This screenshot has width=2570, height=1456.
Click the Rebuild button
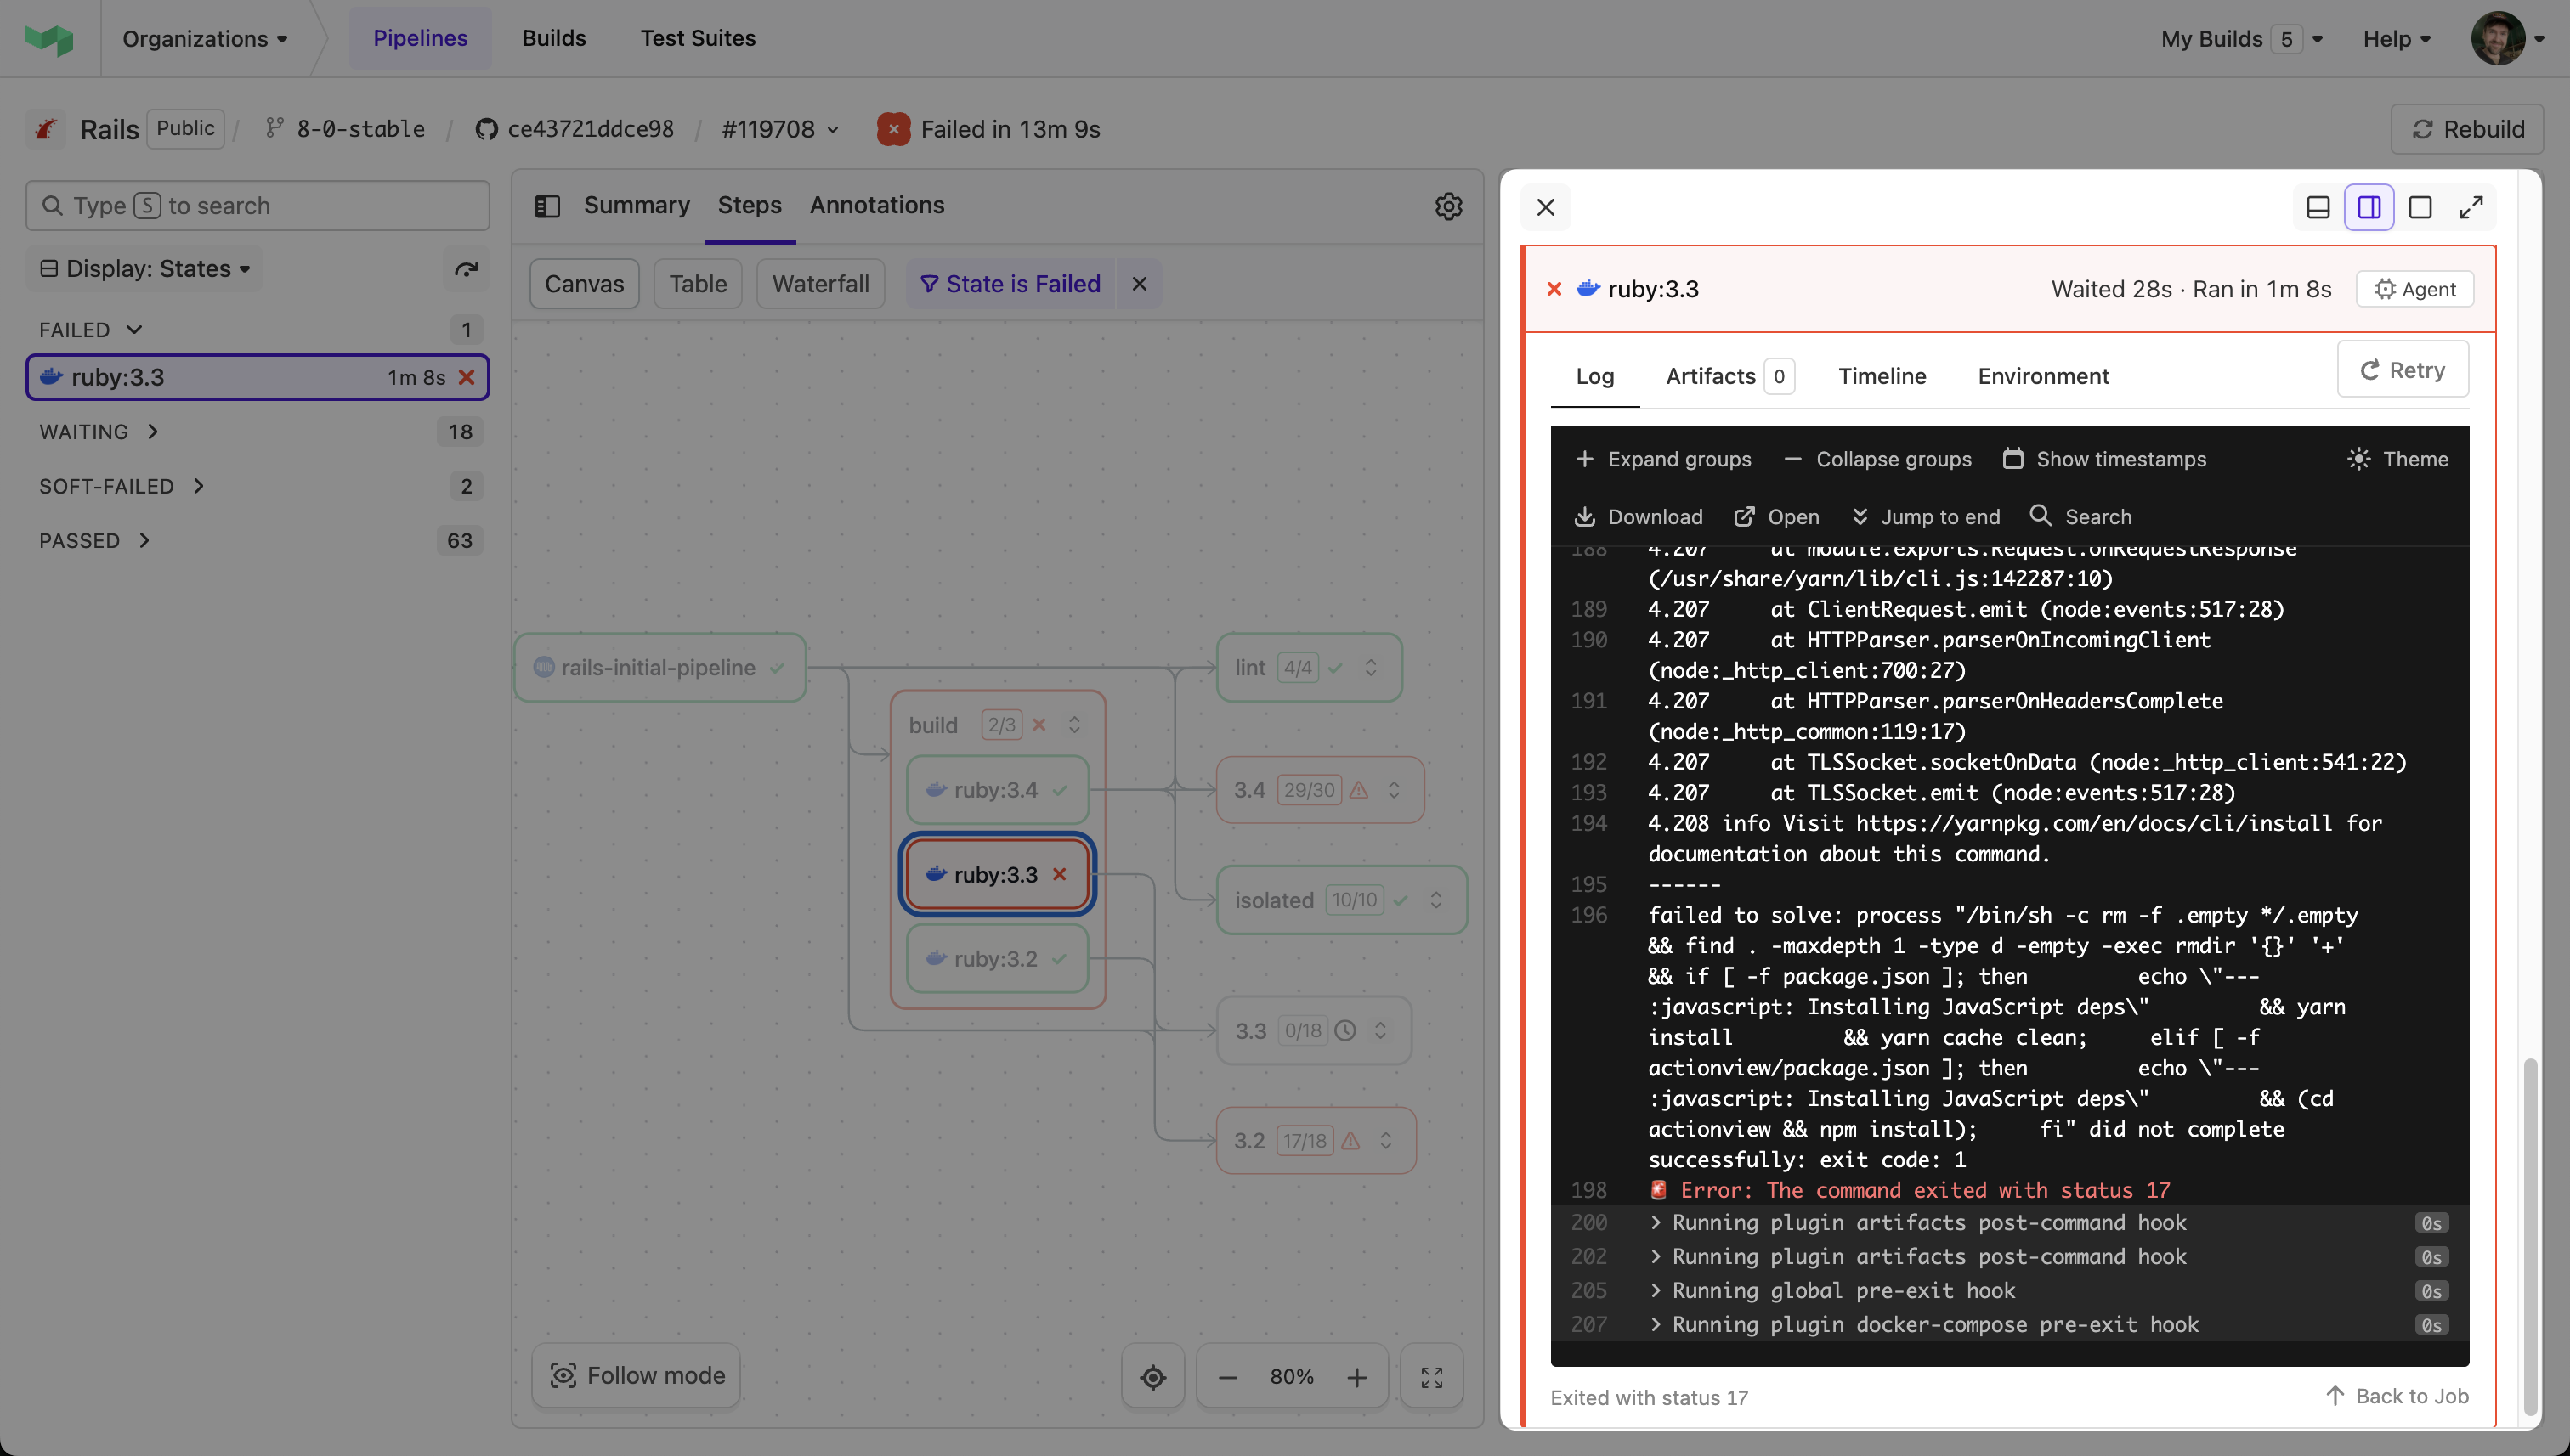coord(2467,129)
